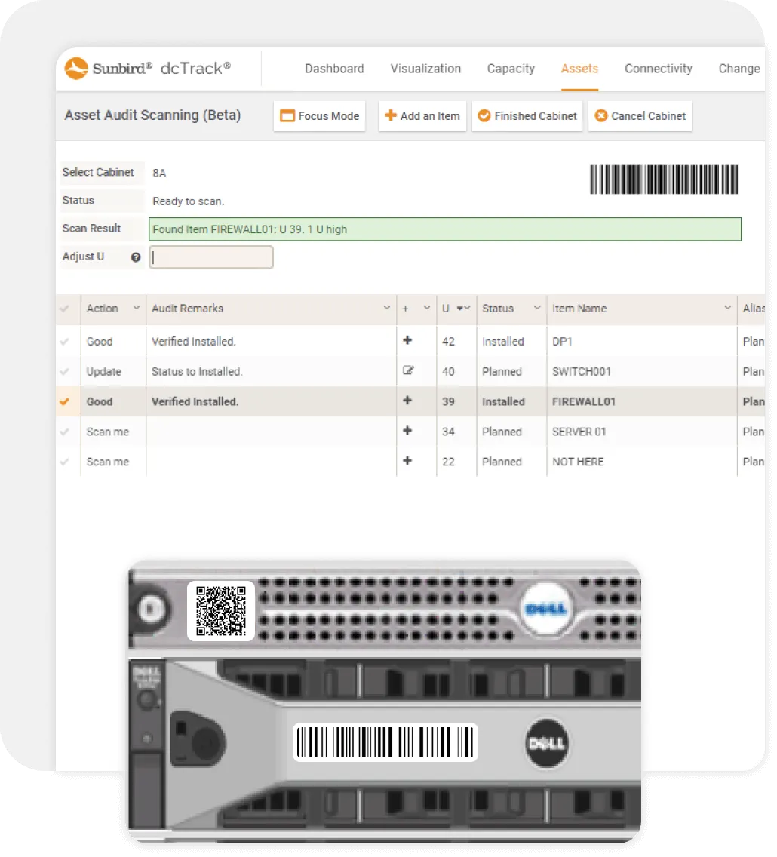Screen dimensions: 777x857
Task: Toggle the checkmark for NOT HERE row
Action: pyautogui.click(x=64, y=462)
